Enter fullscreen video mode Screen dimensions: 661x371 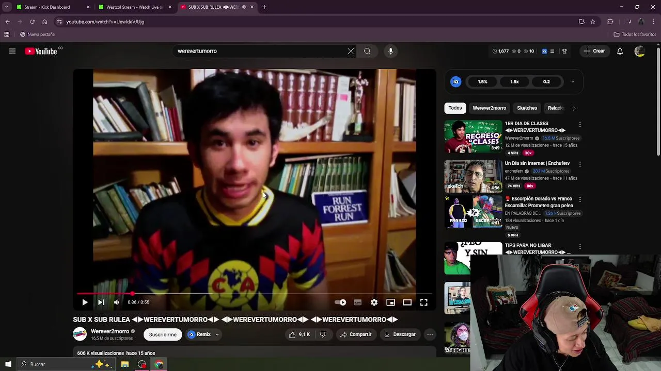(423, 302)
